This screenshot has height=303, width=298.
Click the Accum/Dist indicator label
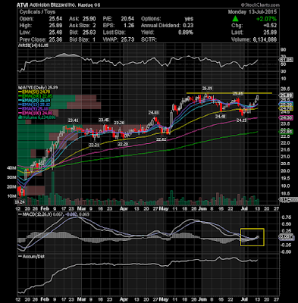[x=31, y=256]
